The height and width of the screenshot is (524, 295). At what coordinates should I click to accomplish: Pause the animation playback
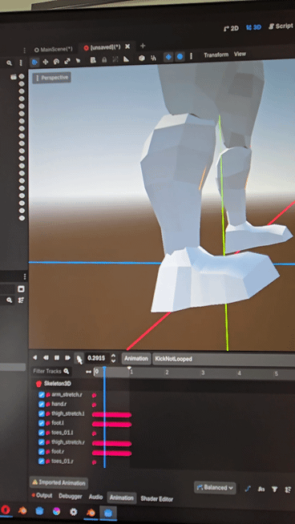tap(57, 358)
